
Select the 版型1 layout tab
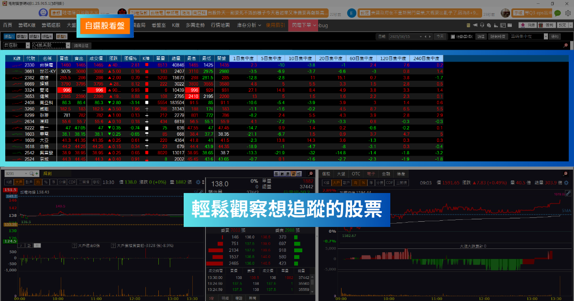click(9, 36)
